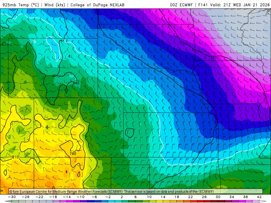Click the '−2' color scale label
271x203 pixels.
(108, 197)
